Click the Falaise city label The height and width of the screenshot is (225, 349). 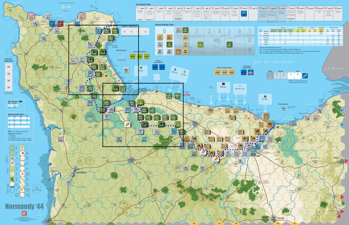(x=281, y=218)
